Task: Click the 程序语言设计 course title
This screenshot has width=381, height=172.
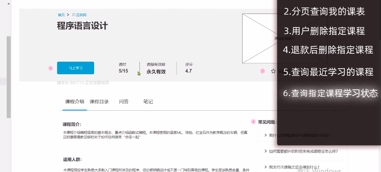Action: click(82, 26)
